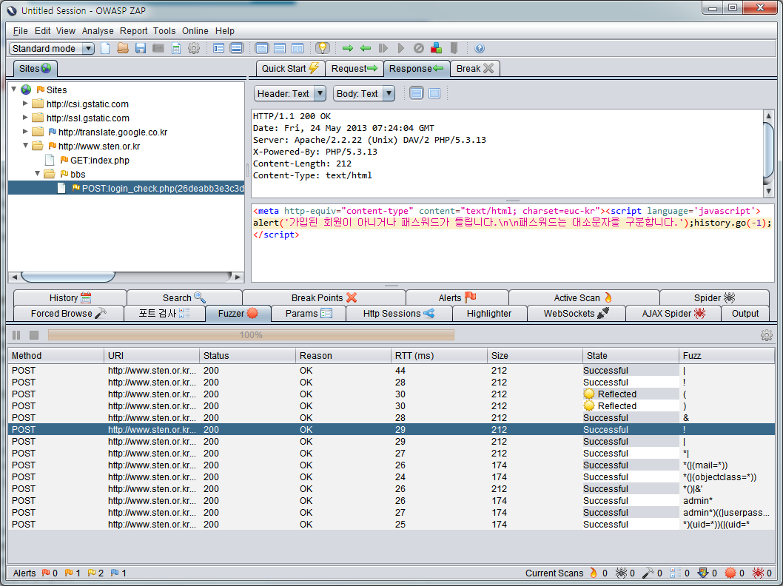Sort fuzzer results by State column

[631, 355]
